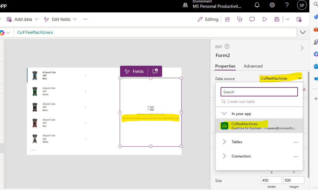Click the arrow next to Red item
The height and width of the screenshot is (190, 318).
pyautogui.click(x=86, y=123)
